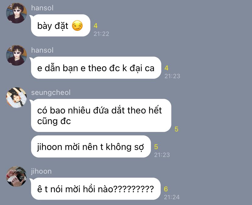
Task: Tap read count 5 beside "cũng đc" bubble
Action: pos(177,129)
